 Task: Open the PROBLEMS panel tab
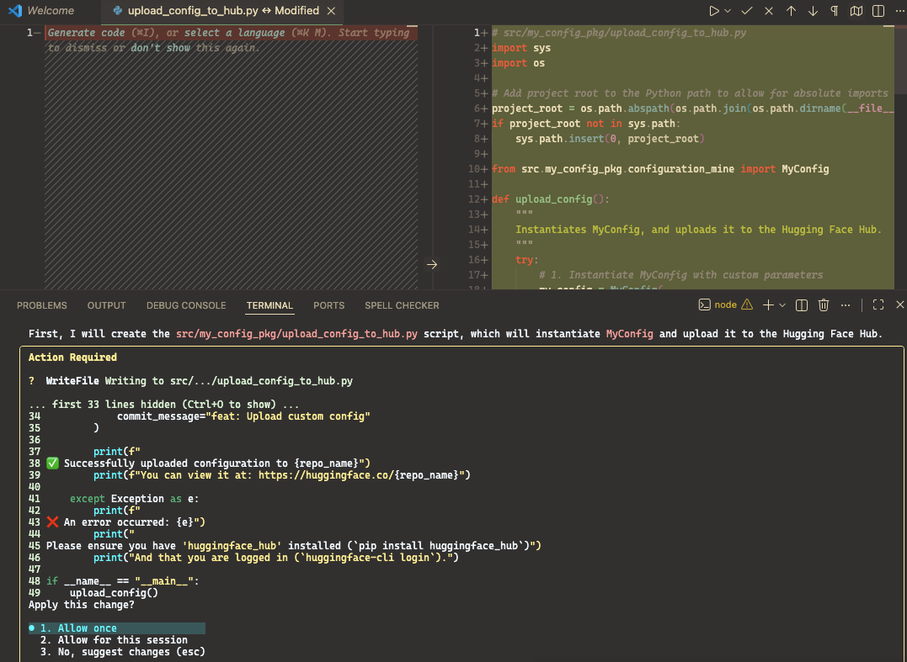pyautogui.click(x=41, y=305)
